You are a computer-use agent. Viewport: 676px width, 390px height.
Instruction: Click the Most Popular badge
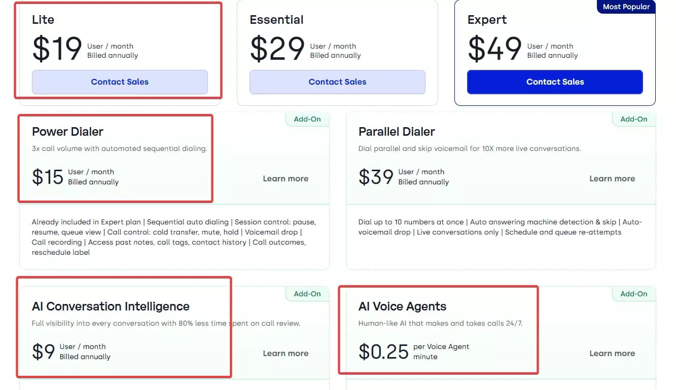tap(626, 7)
